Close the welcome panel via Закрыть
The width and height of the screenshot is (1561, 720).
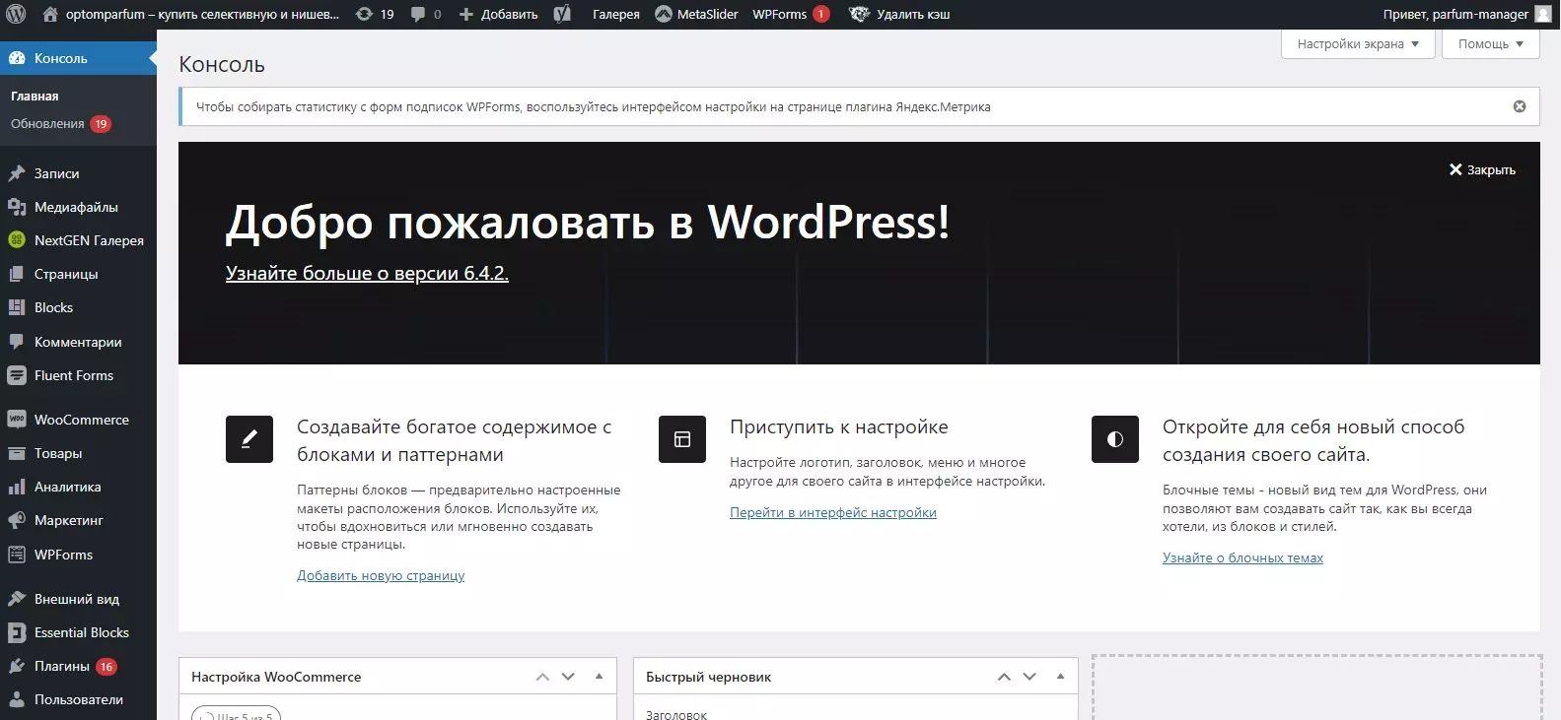point(1482,169)
